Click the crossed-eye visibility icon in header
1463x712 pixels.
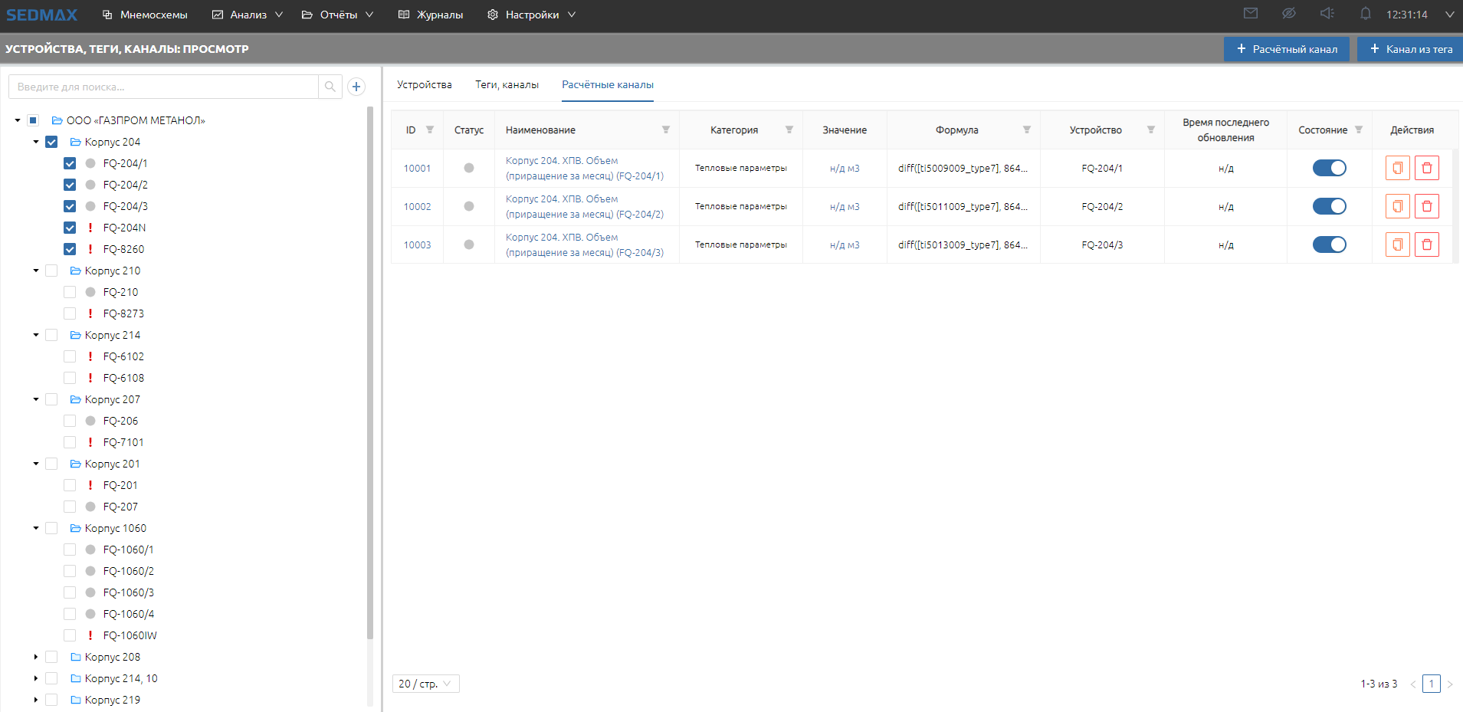point(1289,14)
